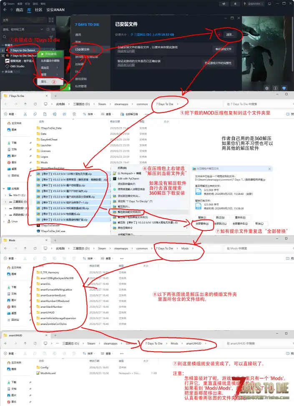
Task: Click search box in 7 Days To Die explorer
Action: click(259, 104)
